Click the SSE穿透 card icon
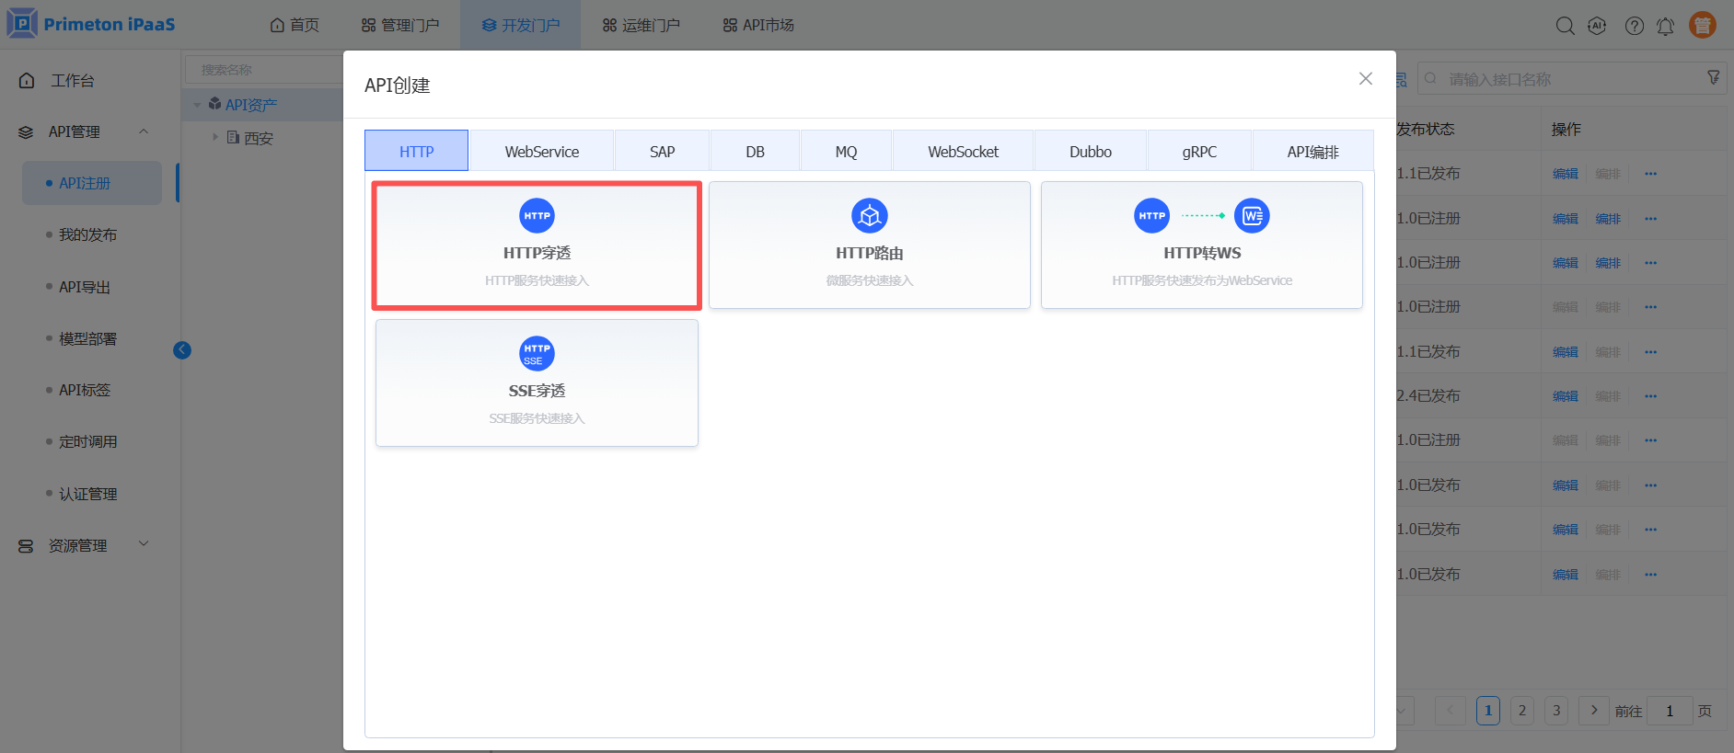 [x=537, y=354]
